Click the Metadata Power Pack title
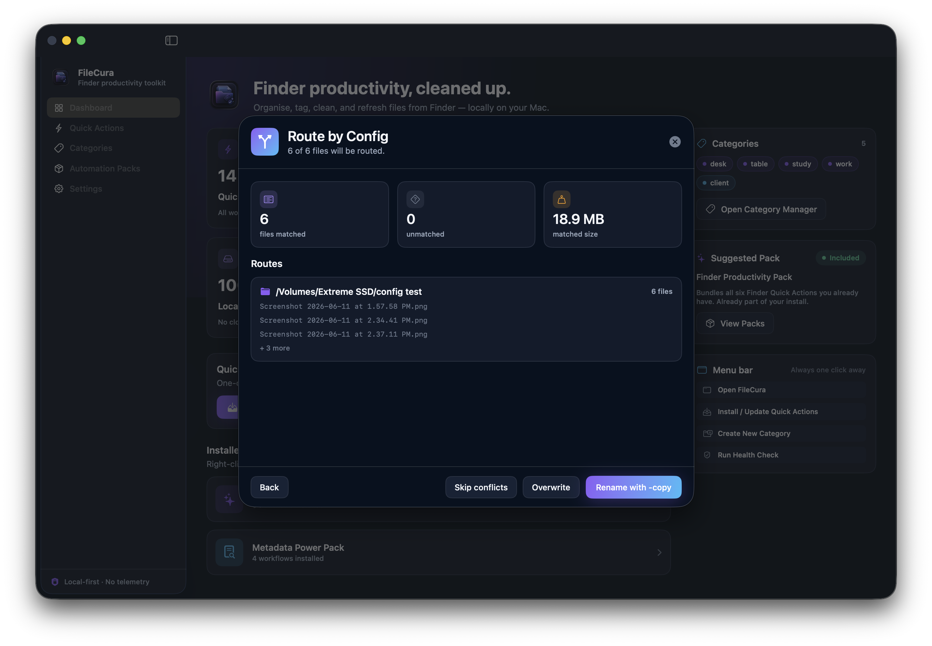 click(298, 548)
